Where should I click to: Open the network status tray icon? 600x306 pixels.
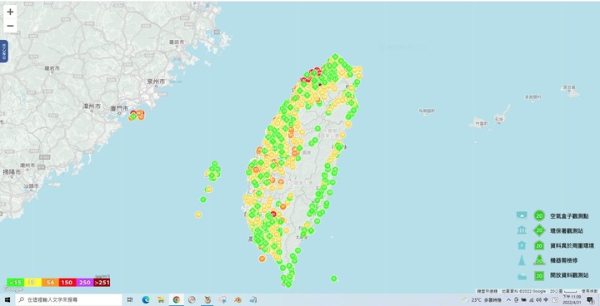(532, 300)
